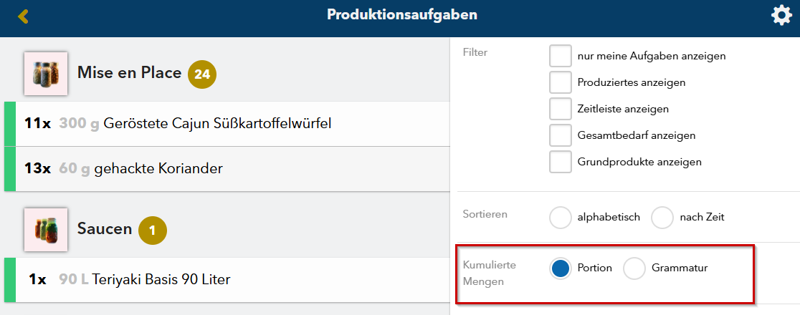This screenshot has height=315, width=800.
Task: Select 'alphabetisch' sorting radio button
Action: [561, 217]
